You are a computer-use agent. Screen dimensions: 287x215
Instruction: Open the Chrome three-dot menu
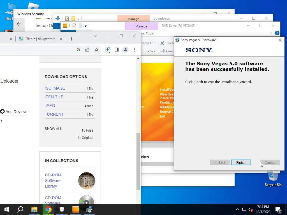pos(135,50)
